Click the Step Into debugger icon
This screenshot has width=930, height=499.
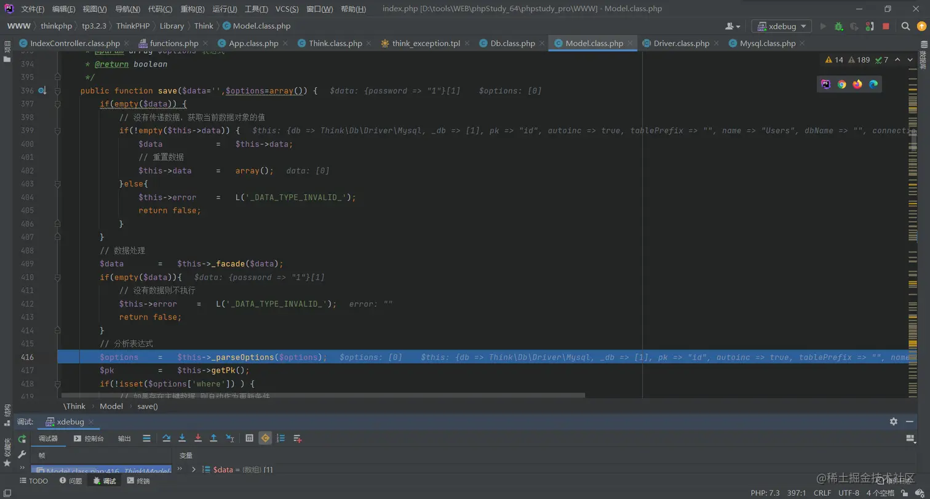[182, 438]
